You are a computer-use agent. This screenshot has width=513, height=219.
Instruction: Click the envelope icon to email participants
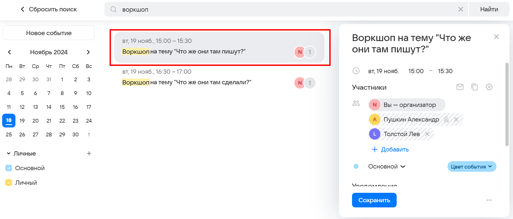pyautogui.click(x=460, y=87)
